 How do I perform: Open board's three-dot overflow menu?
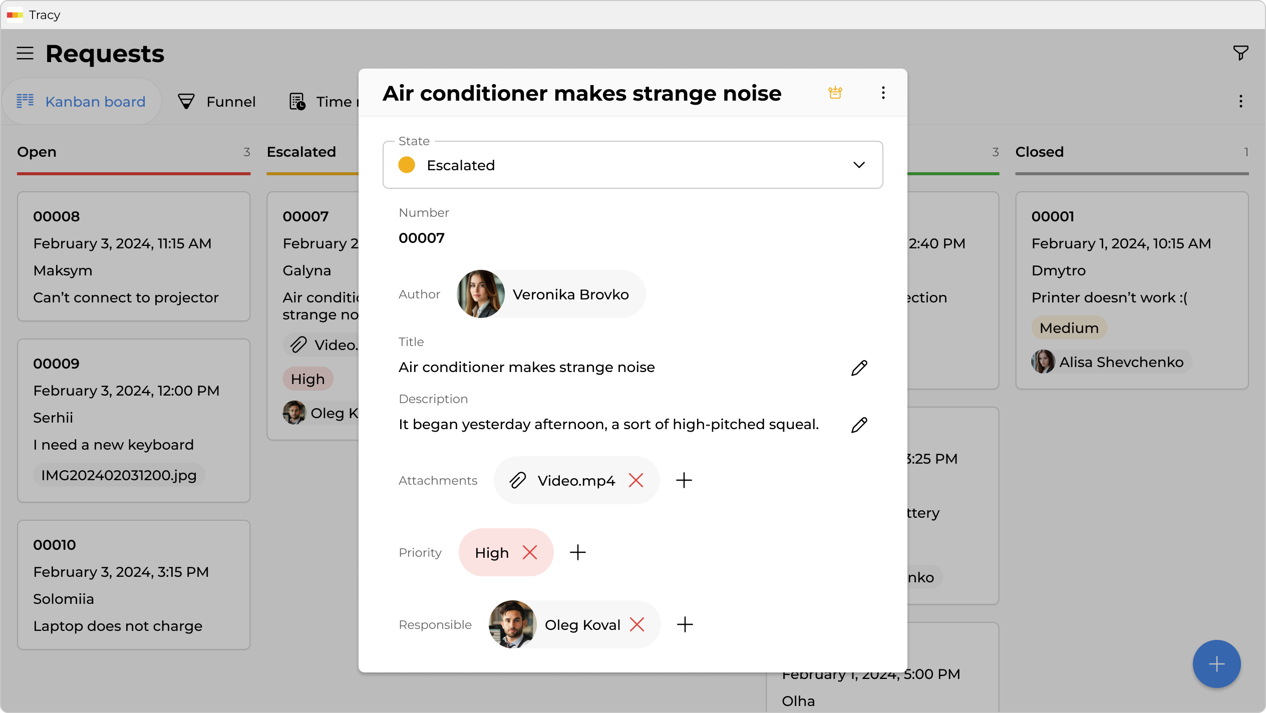click(x=1240, y=102)
